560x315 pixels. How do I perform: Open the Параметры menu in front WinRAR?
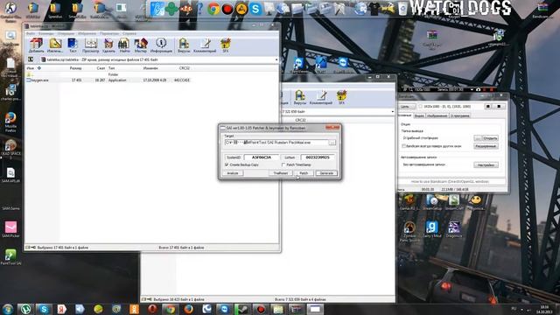(109, 33)
